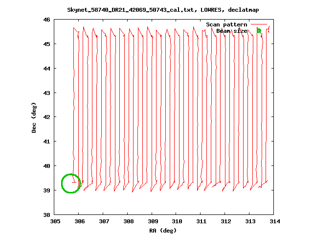Click the large green beam circle outline
This screenshot has width=313, height=235.
pos(71,184)
